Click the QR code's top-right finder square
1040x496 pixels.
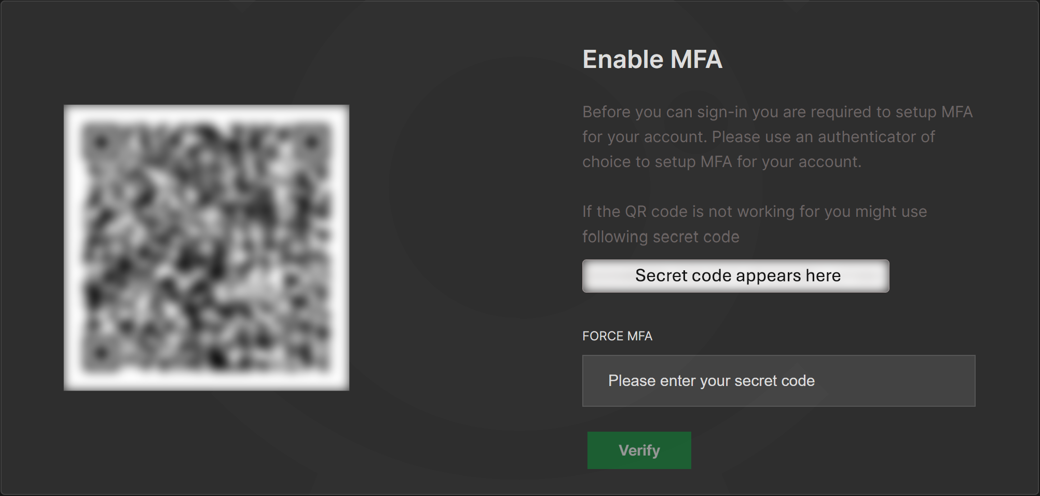coord(312,141)
